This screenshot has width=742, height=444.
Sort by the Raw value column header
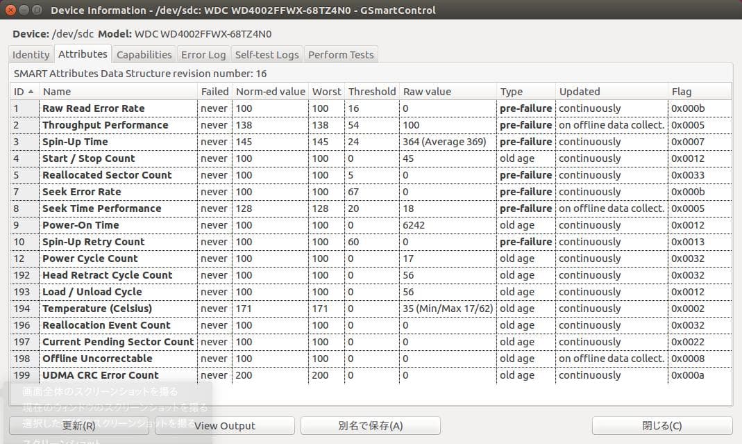tap(448, 92)
